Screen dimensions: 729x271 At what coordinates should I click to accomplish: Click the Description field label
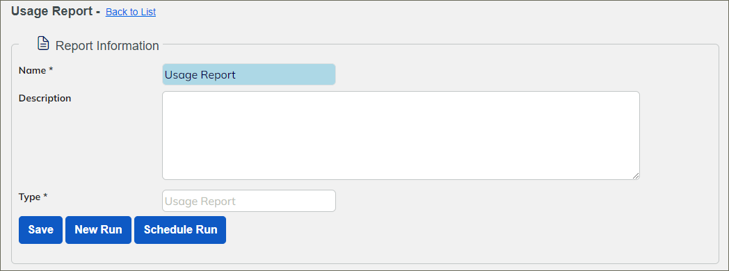[x=45, y=99]
